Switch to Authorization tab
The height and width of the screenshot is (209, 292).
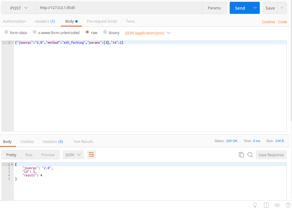click(x=14, y=21)
